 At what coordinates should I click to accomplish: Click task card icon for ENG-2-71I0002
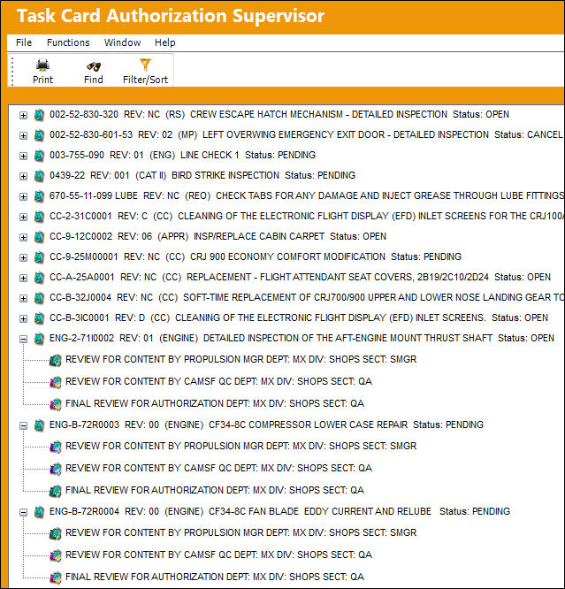click(39, 339)
